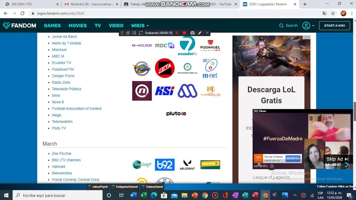Image resolution: width=356 pixels, height=200 pixels.
Task: Expand the Fandom user account dropdown
Action: (x=308, y=26)
